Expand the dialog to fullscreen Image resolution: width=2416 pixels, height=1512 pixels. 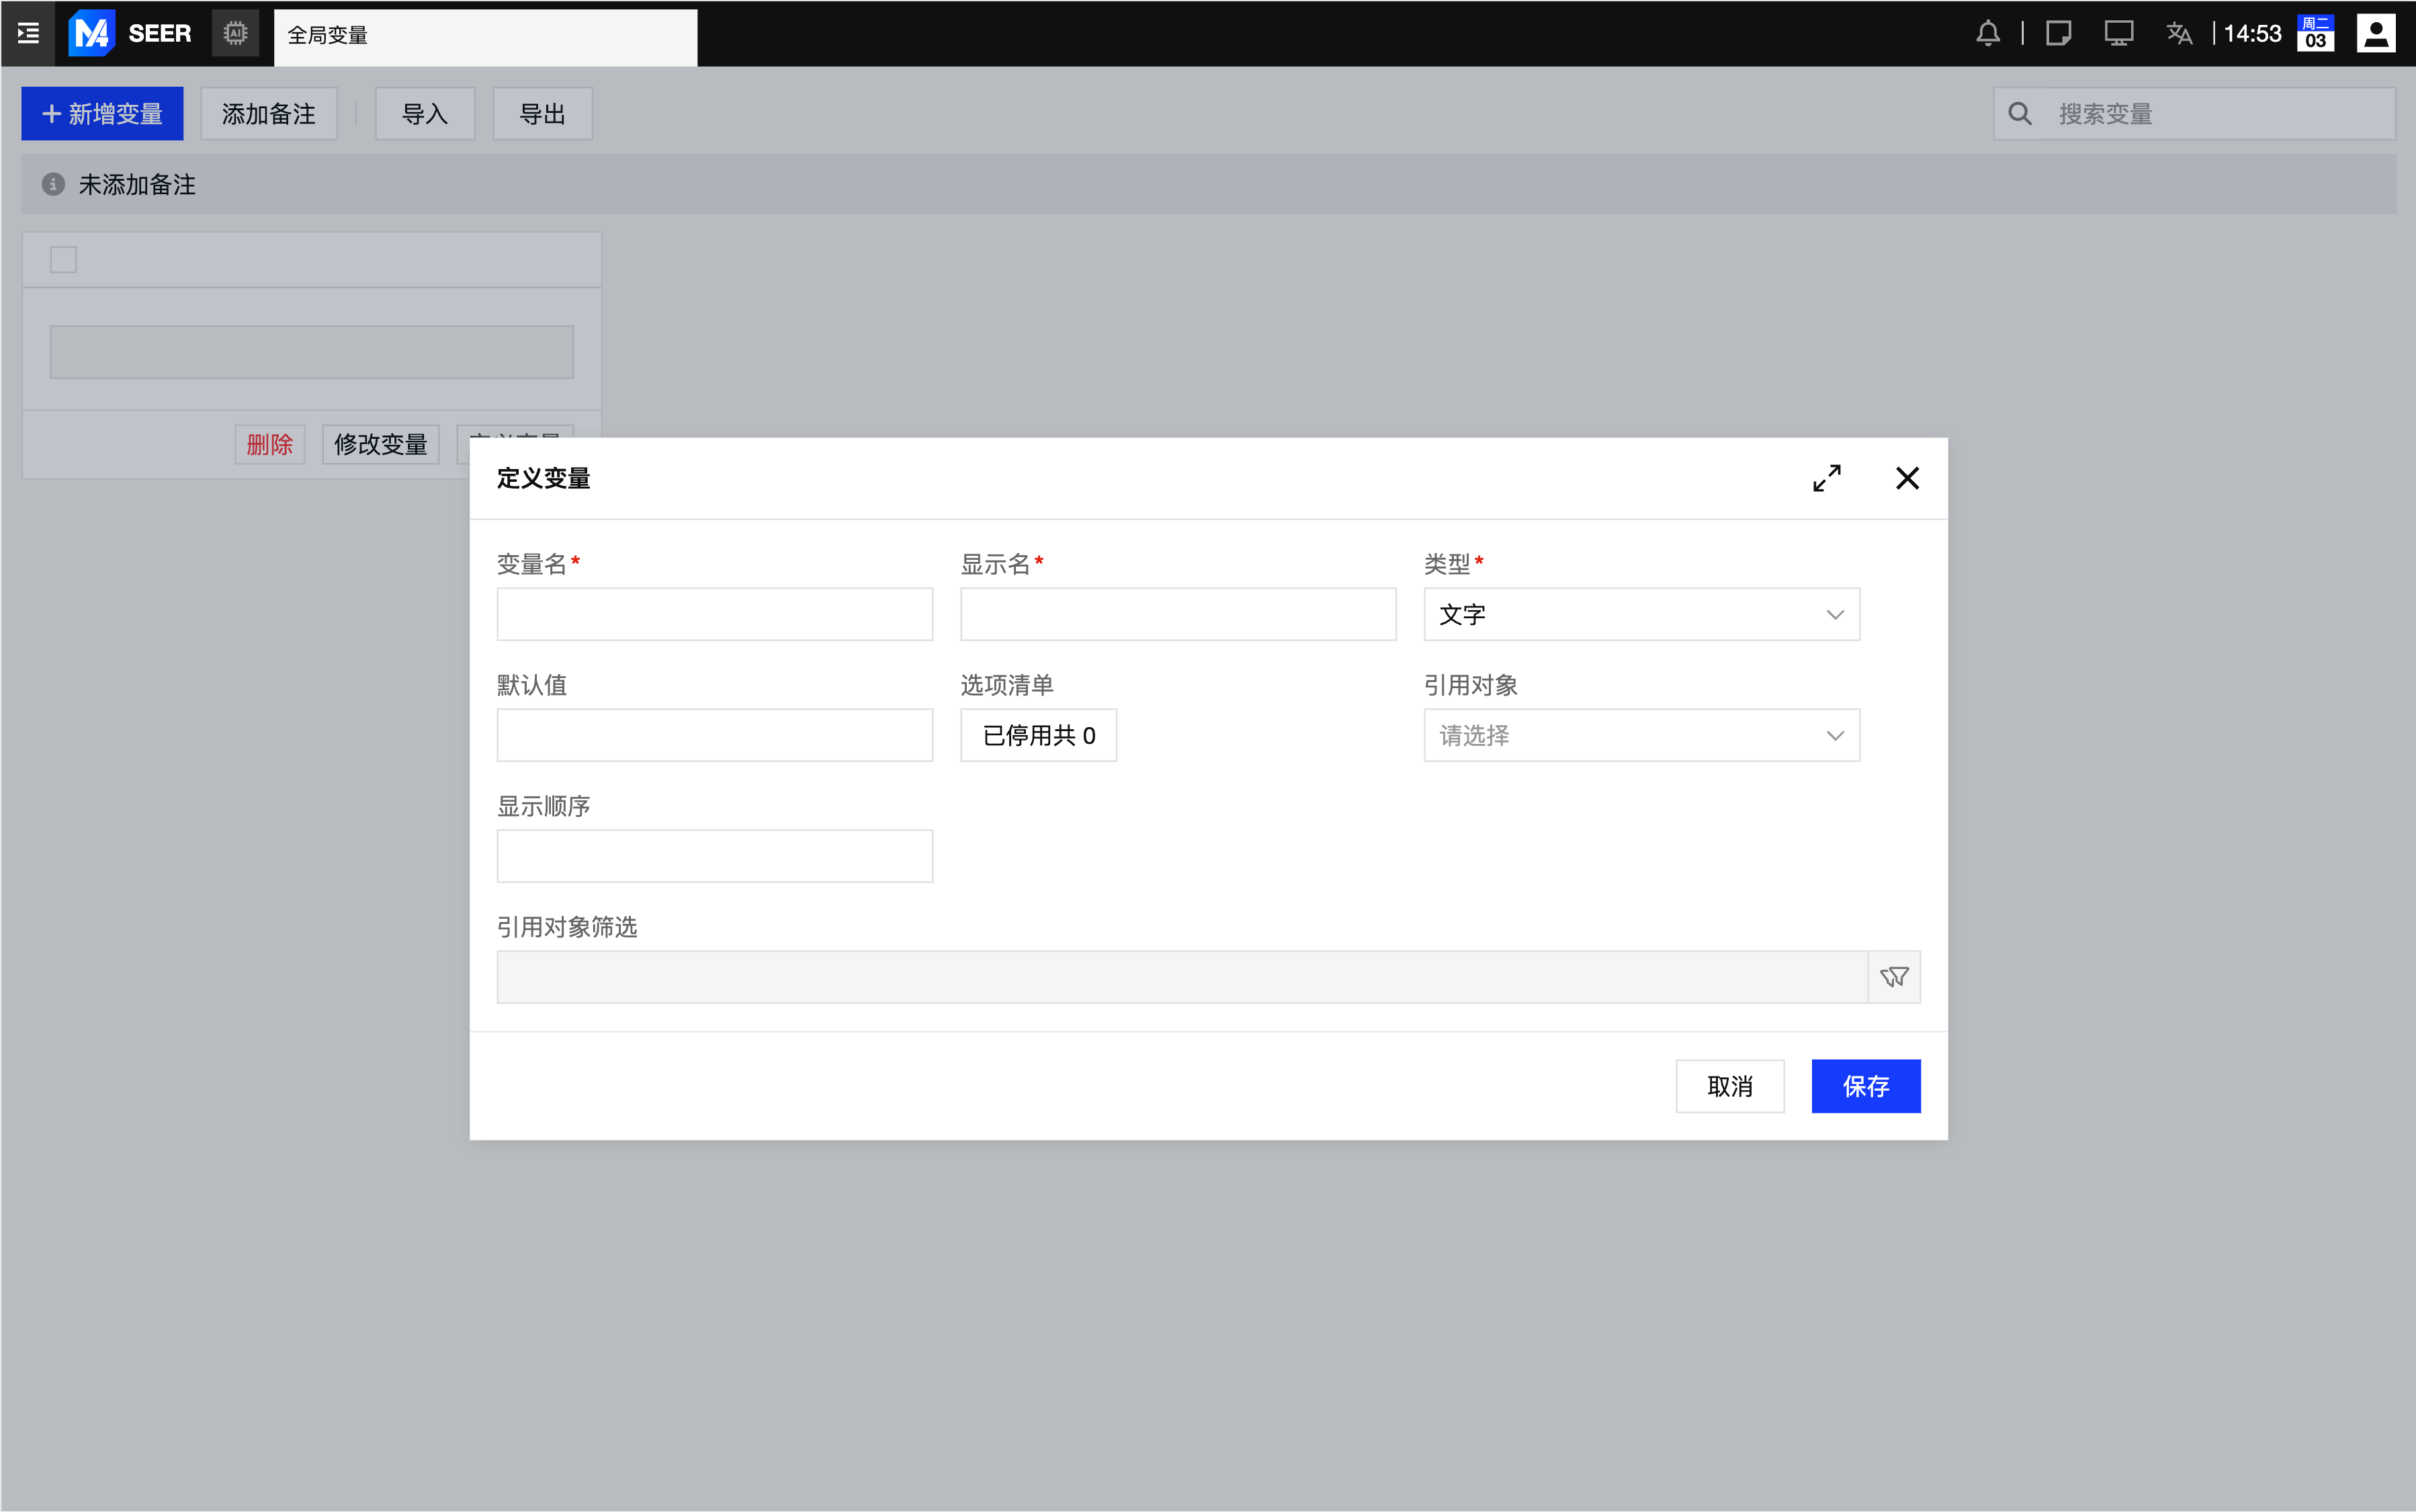coord(1826,478)
